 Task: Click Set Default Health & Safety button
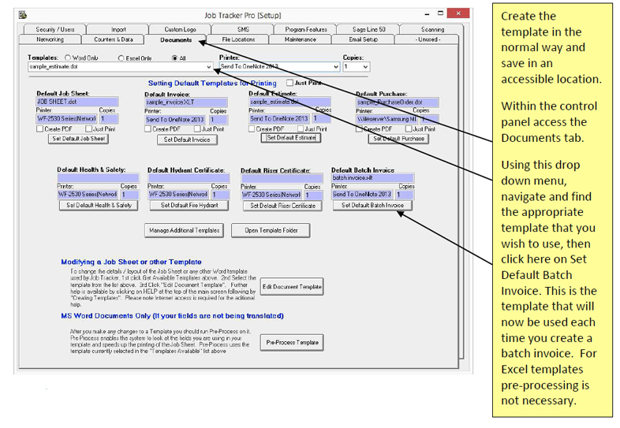tap(99, 206)
